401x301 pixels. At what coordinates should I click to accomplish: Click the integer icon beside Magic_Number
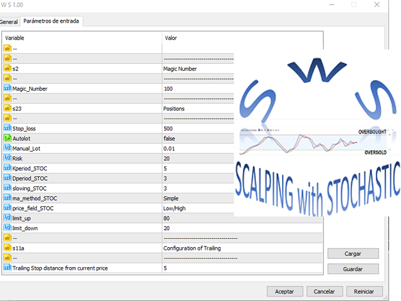8,88
